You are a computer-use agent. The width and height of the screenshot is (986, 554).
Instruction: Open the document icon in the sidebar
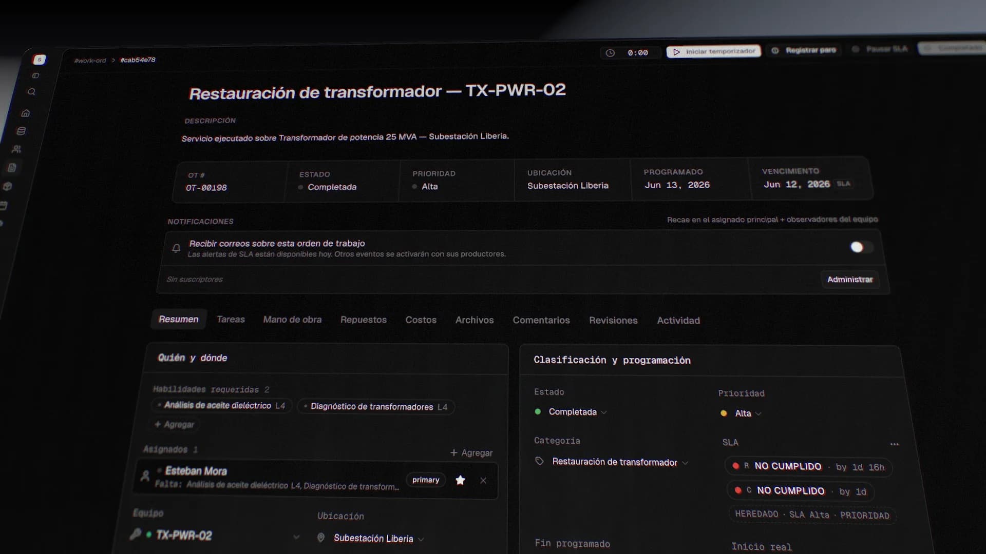(12, 167)
